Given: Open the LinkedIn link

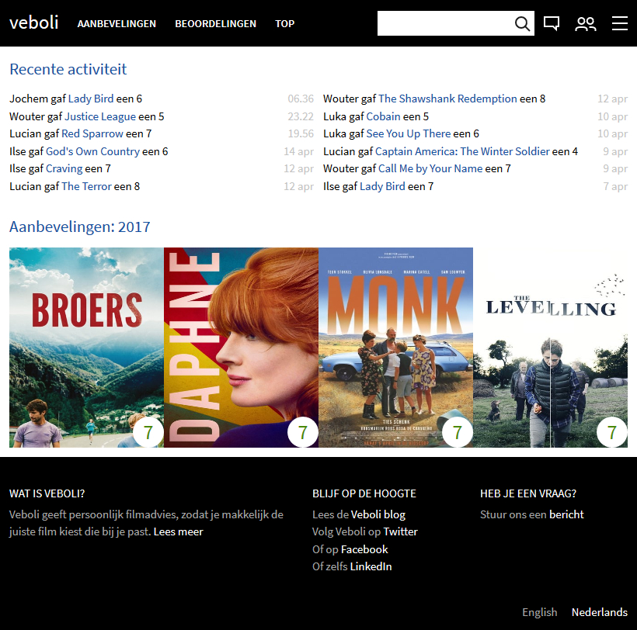Looking at the screenshot, I should pyautogui.click(x=371, y=566).
